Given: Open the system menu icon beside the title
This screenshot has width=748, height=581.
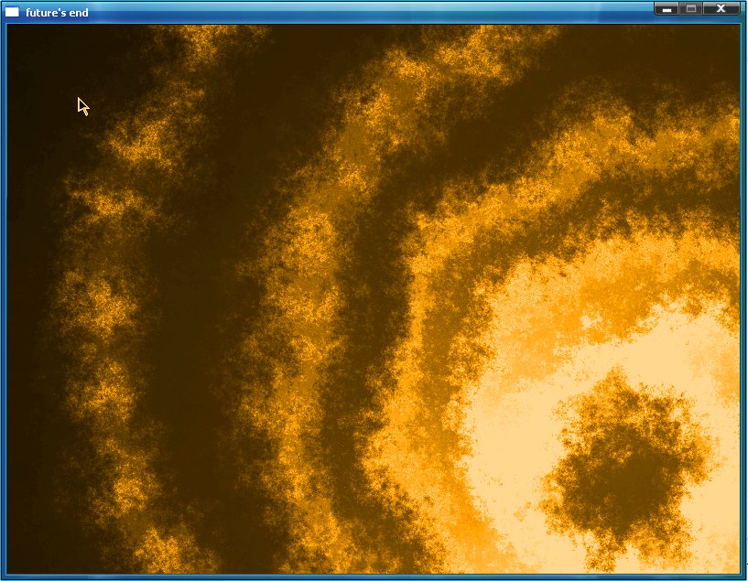Looking at the screenshot, I should coord(12,12).
